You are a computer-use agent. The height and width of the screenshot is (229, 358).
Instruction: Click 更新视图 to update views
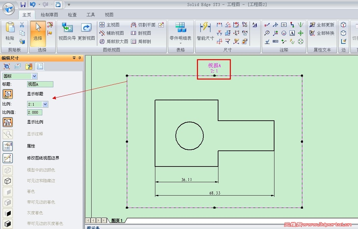click(x=86, y=31)
